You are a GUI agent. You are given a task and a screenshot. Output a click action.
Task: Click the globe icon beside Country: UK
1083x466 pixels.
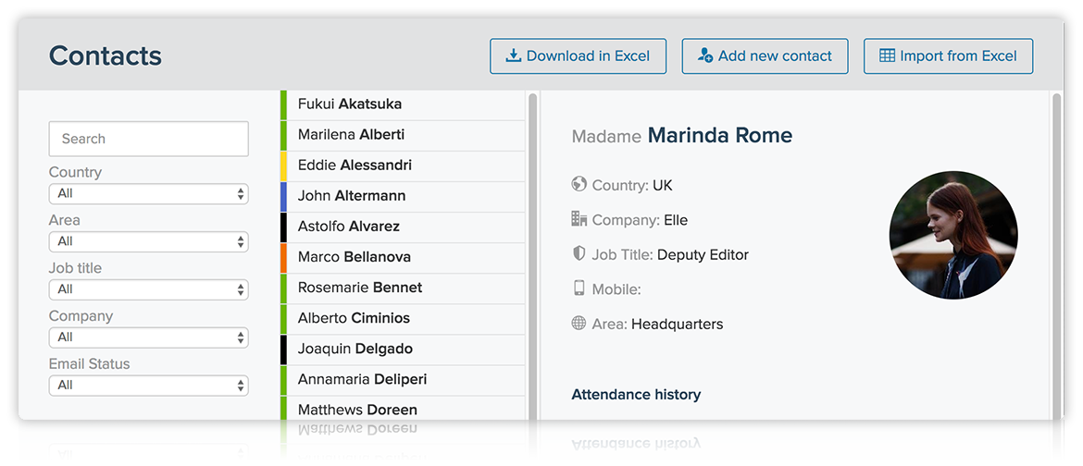[x=579, y=184]
